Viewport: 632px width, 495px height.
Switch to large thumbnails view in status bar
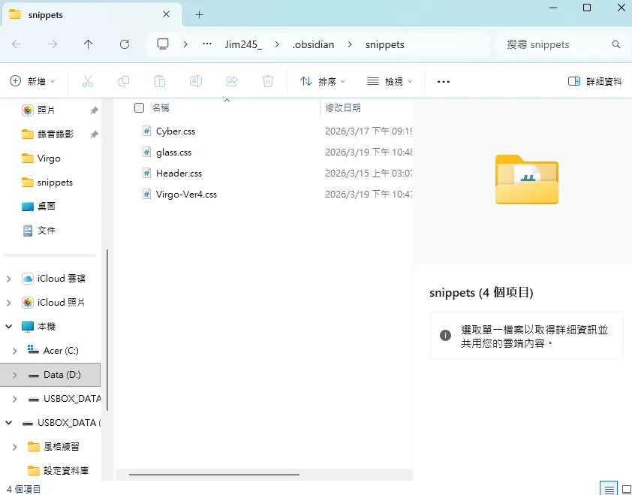[x=626, y=489]
